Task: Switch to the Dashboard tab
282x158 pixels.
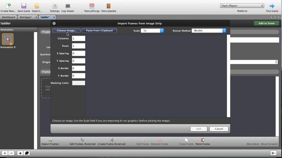Action: click(x=8, y=17)
